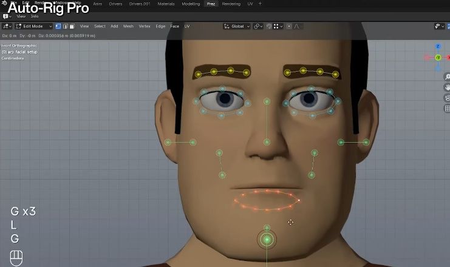
Task: Select vertex select mode icon
Action: [58, 26]
